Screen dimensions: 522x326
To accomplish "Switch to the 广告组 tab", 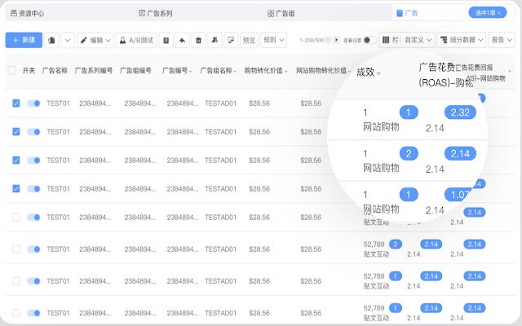I will tap(281, 13).
